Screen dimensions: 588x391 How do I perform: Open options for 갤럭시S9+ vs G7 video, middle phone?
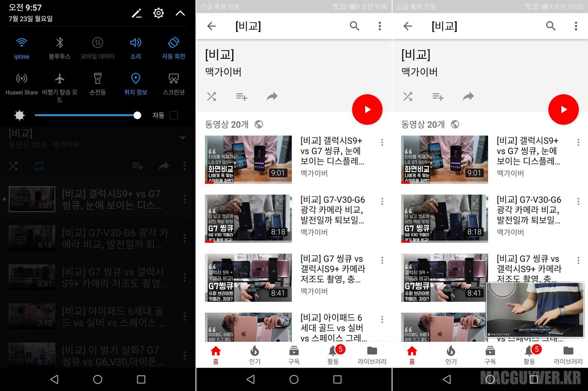tap(382, 143)
